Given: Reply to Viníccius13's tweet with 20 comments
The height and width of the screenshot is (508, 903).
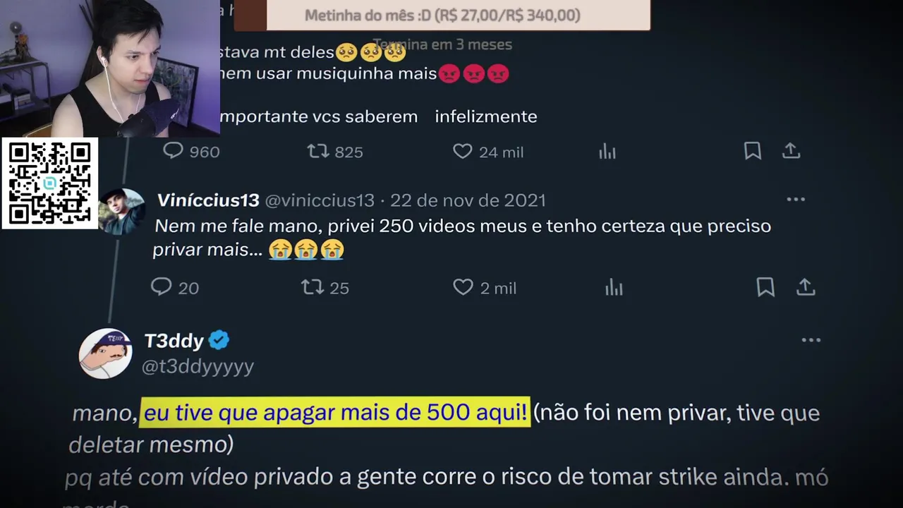Looking at the screenshot, I should click(x=175, y=287).
